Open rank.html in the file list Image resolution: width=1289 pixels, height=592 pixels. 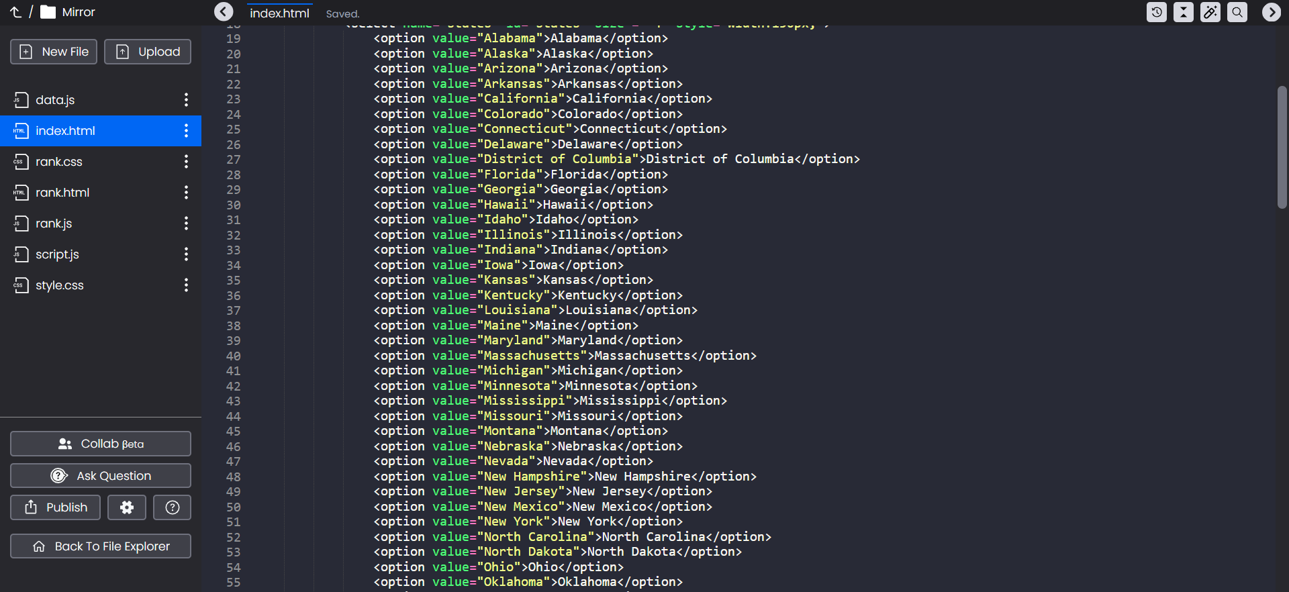101,193
